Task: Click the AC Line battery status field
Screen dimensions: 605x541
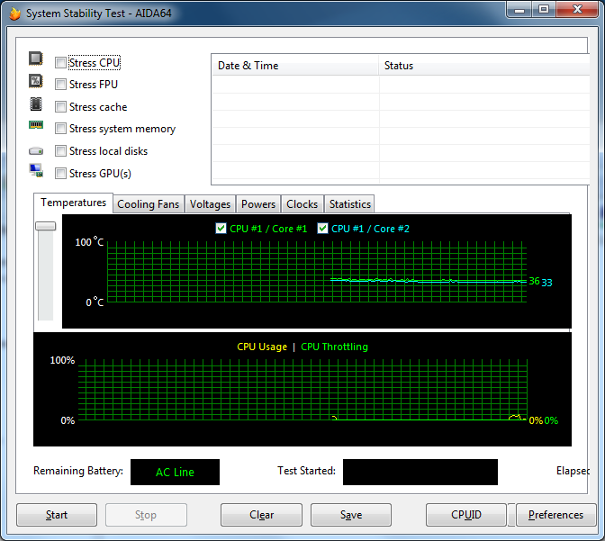Action: 175,472
